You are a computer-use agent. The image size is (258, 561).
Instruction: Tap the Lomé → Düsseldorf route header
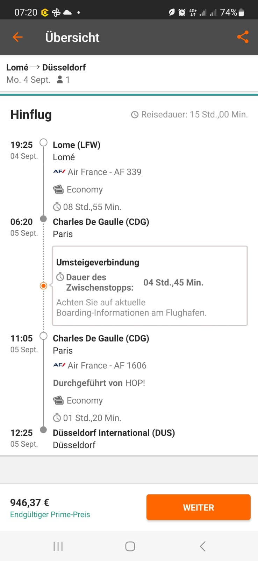click(46, 67)
